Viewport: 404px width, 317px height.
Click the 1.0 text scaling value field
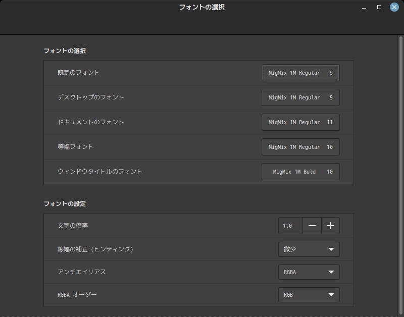[x=290, y=226]
